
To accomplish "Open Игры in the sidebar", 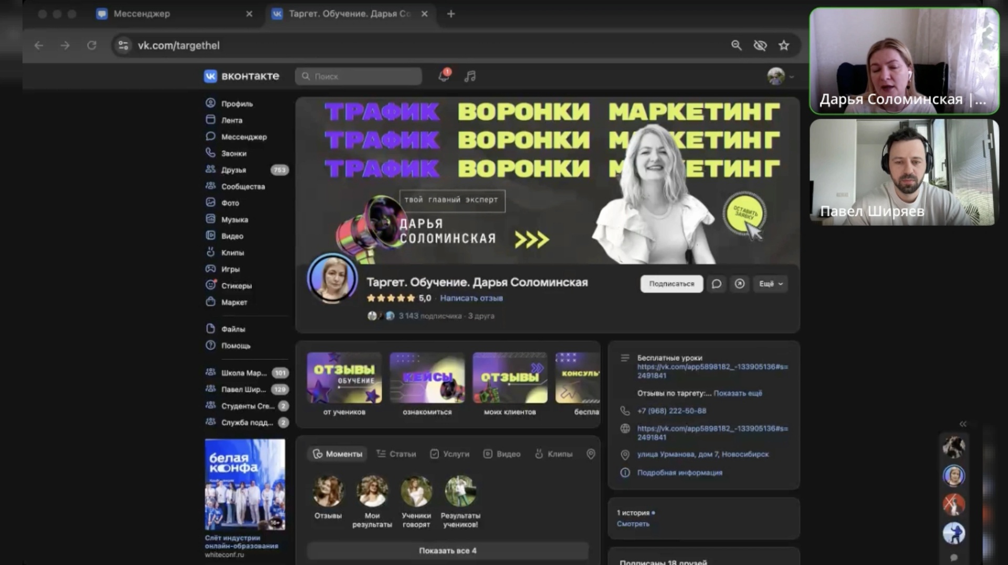I will tap(223, 269).
